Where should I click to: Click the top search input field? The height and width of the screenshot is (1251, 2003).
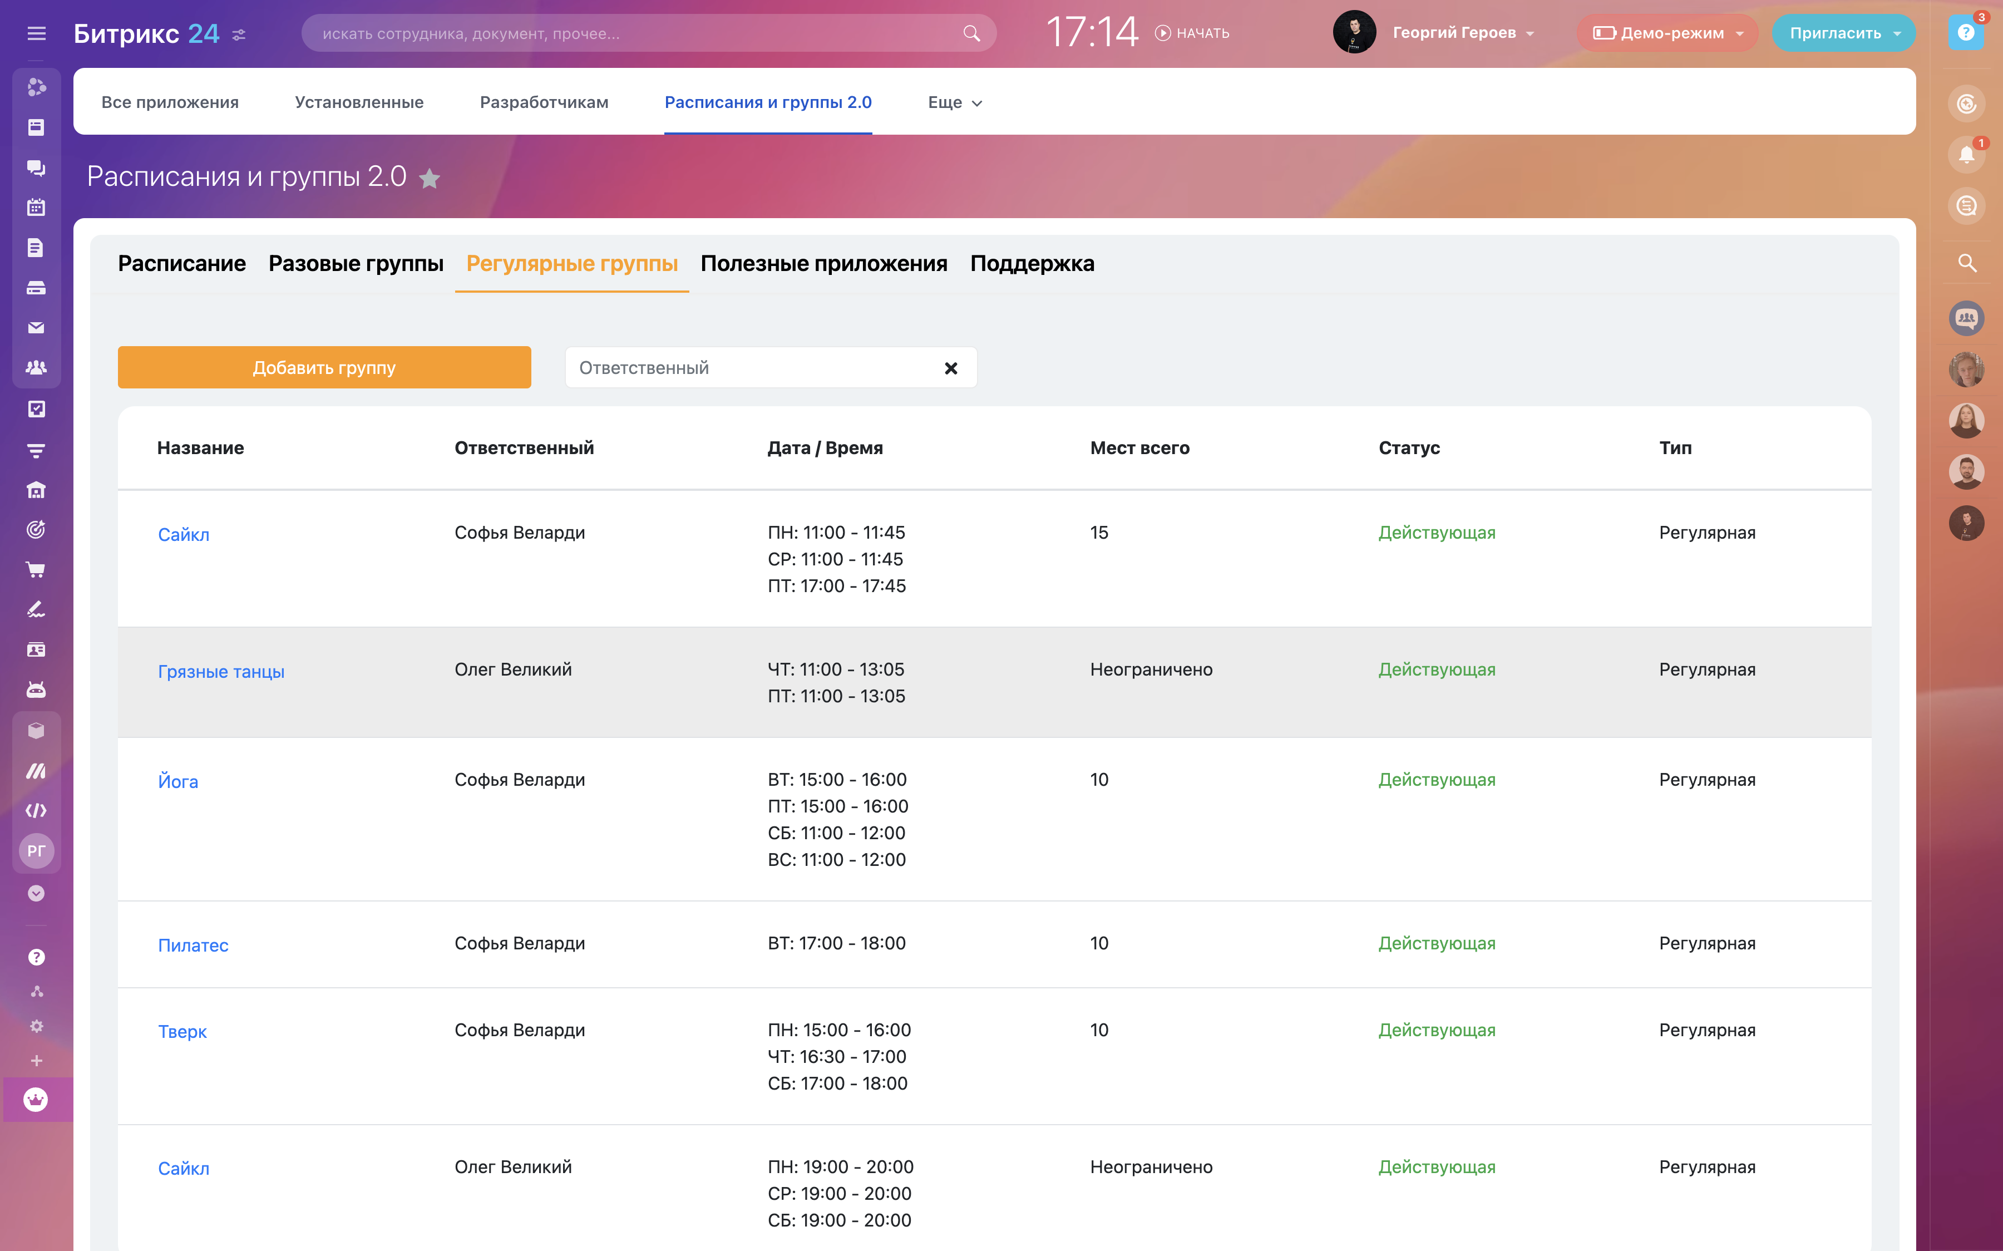(x=637, y=33)
